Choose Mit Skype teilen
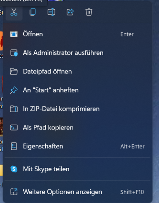 78,169
